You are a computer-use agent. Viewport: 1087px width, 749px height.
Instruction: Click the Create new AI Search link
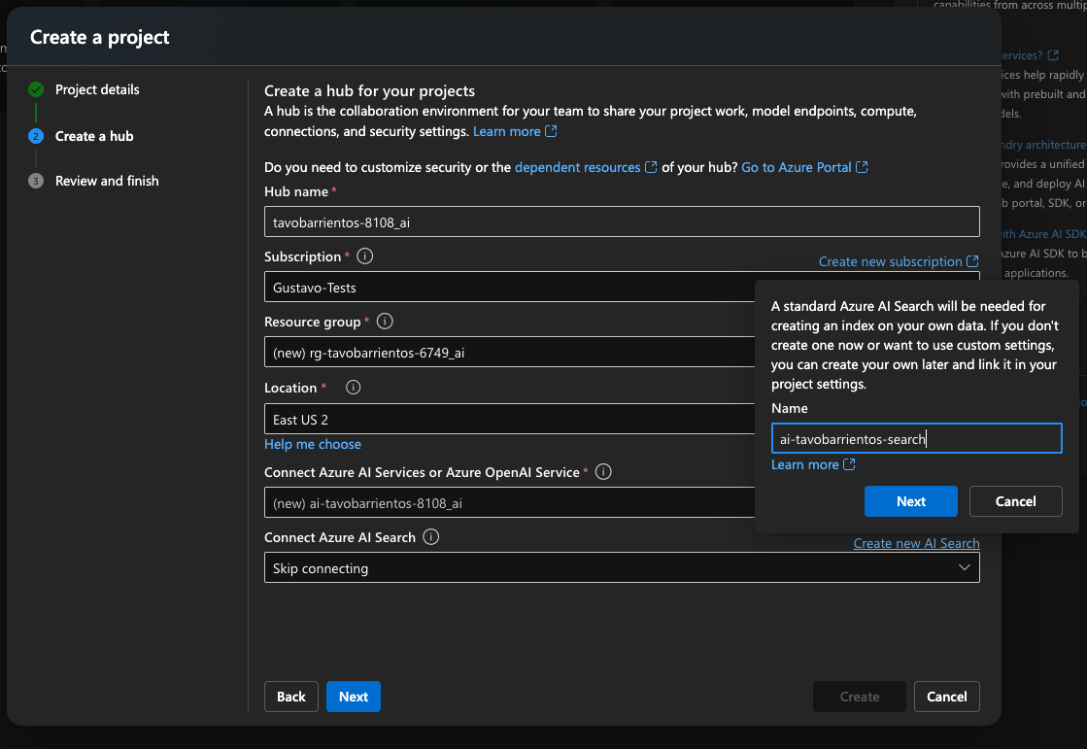tap(916, 543)
